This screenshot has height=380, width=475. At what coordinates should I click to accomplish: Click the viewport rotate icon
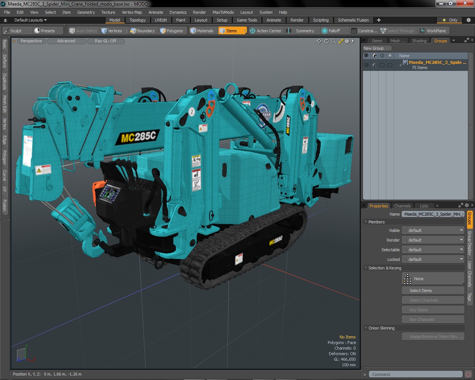pos(326,41)
